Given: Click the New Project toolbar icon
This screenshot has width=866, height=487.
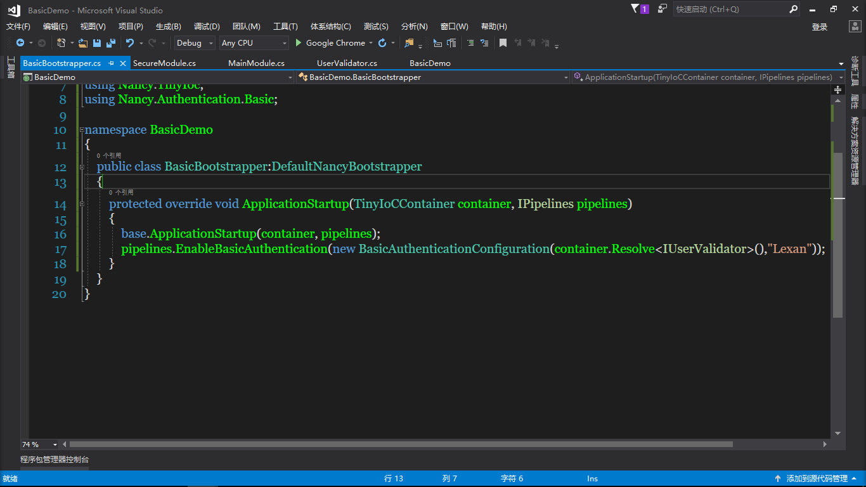Looking at the screenshot, I should [x=61, y=43].
